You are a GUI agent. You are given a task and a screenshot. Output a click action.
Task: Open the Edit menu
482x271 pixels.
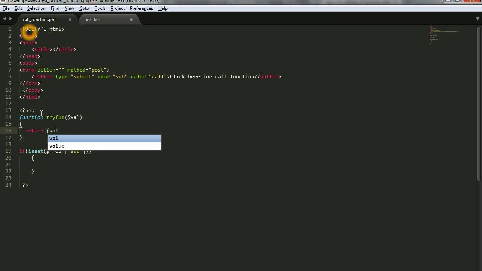(18, 8)
